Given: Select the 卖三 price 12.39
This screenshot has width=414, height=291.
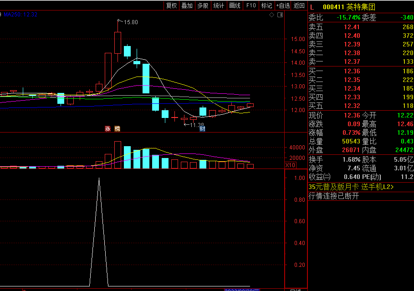Looking at the screenshot, I should 352,44.
